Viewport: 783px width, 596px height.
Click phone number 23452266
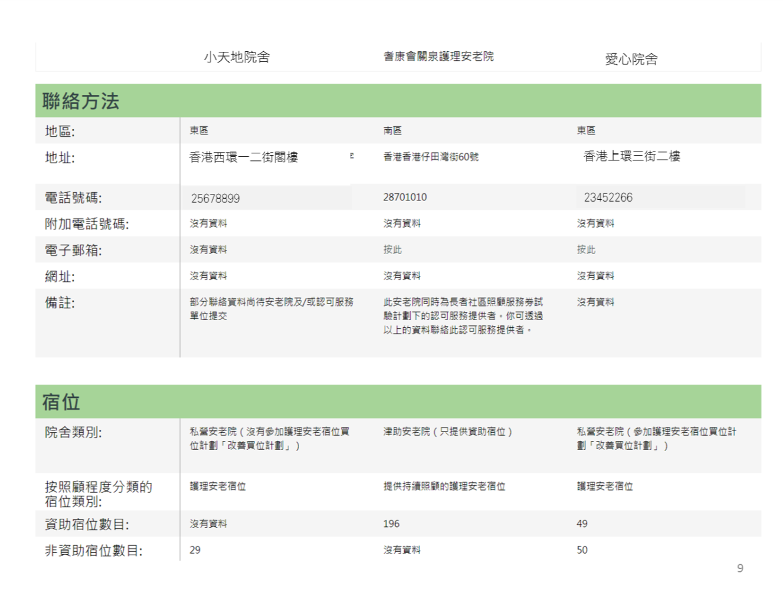(x=608, y=197)
